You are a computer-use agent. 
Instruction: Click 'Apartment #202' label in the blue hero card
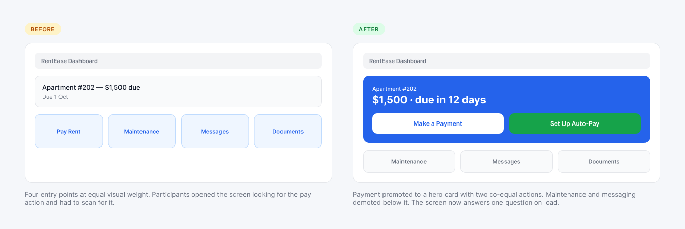(x=394, y=89)
